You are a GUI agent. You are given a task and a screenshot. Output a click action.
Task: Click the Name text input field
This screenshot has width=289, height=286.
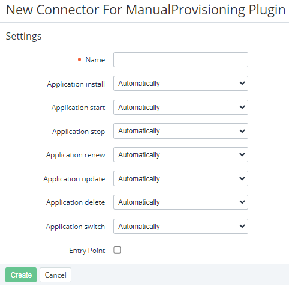coord(180,59)
